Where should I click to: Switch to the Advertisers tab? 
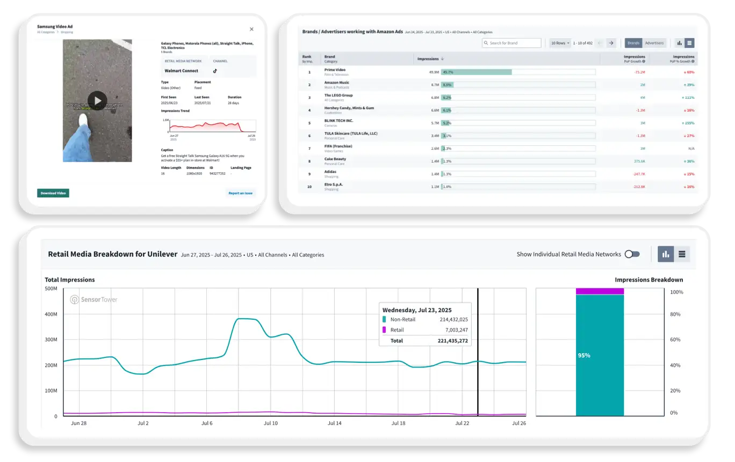(x=654, y=43)
